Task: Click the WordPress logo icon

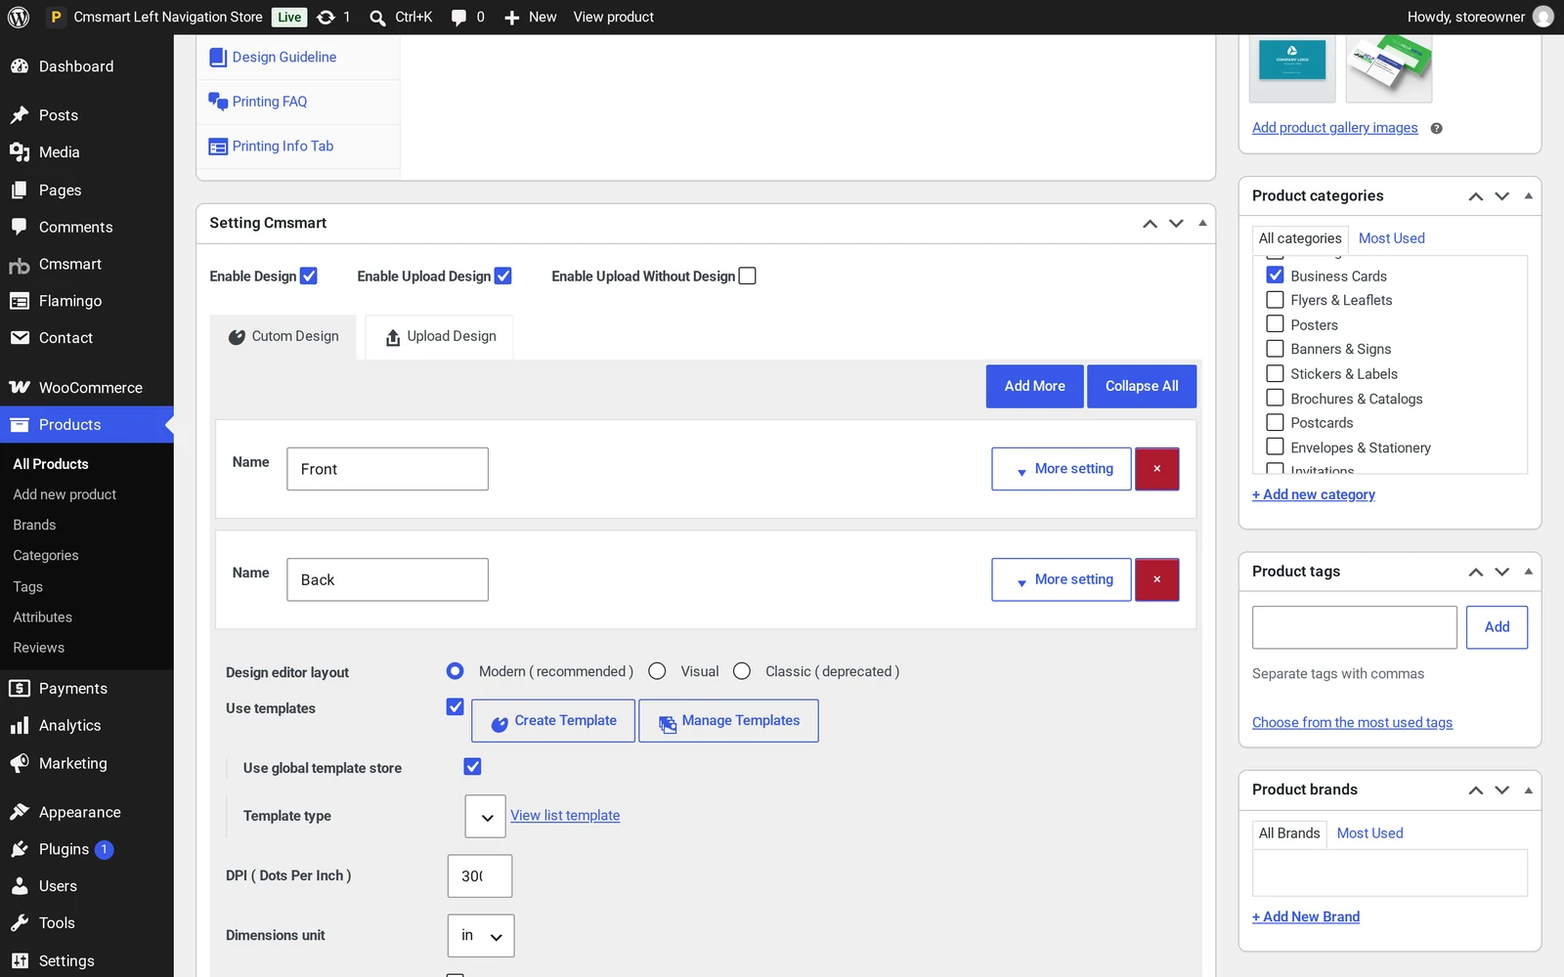Action: (19, 17)
